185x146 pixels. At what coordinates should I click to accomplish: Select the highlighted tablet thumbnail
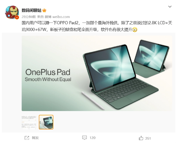tap(46, 122)
